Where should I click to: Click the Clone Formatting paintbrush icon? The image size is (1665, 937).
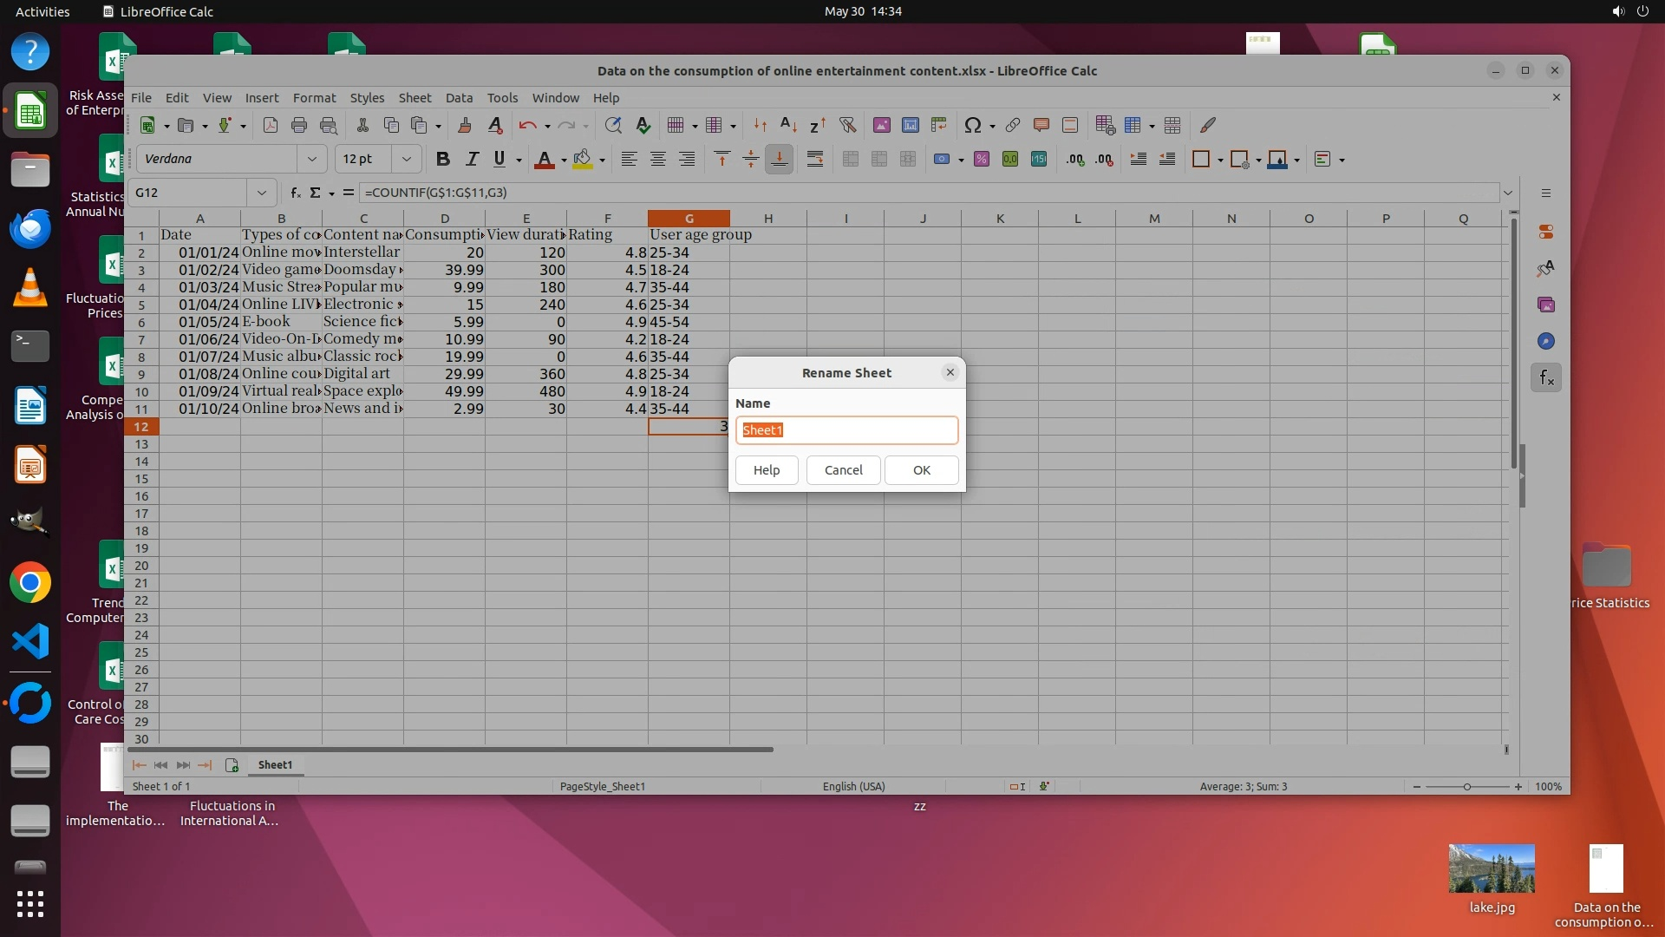pyautogui.click(x=465, y=125)
